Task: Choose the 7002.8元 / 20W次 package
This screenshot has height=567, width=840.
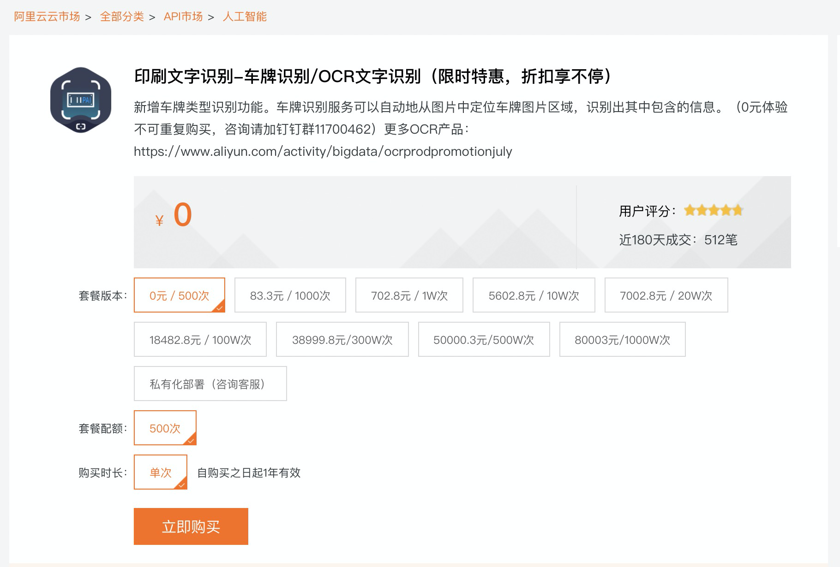Action: (x=666, y=295)
